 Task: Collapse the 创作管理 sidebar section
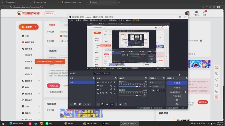[39, 49]
